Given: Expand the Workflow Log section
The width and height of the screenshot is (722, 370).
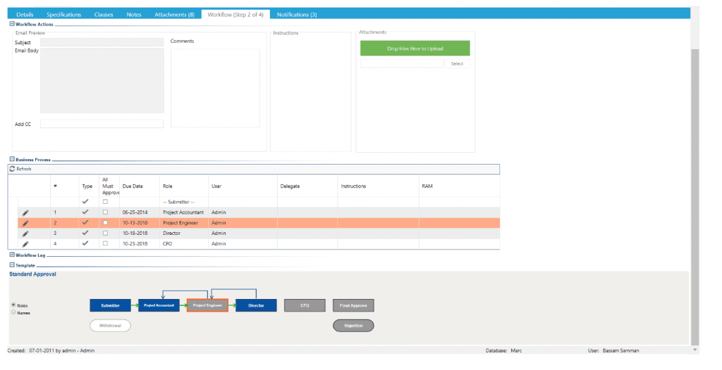Looking at the screenshot, I should tap(12, 255).
